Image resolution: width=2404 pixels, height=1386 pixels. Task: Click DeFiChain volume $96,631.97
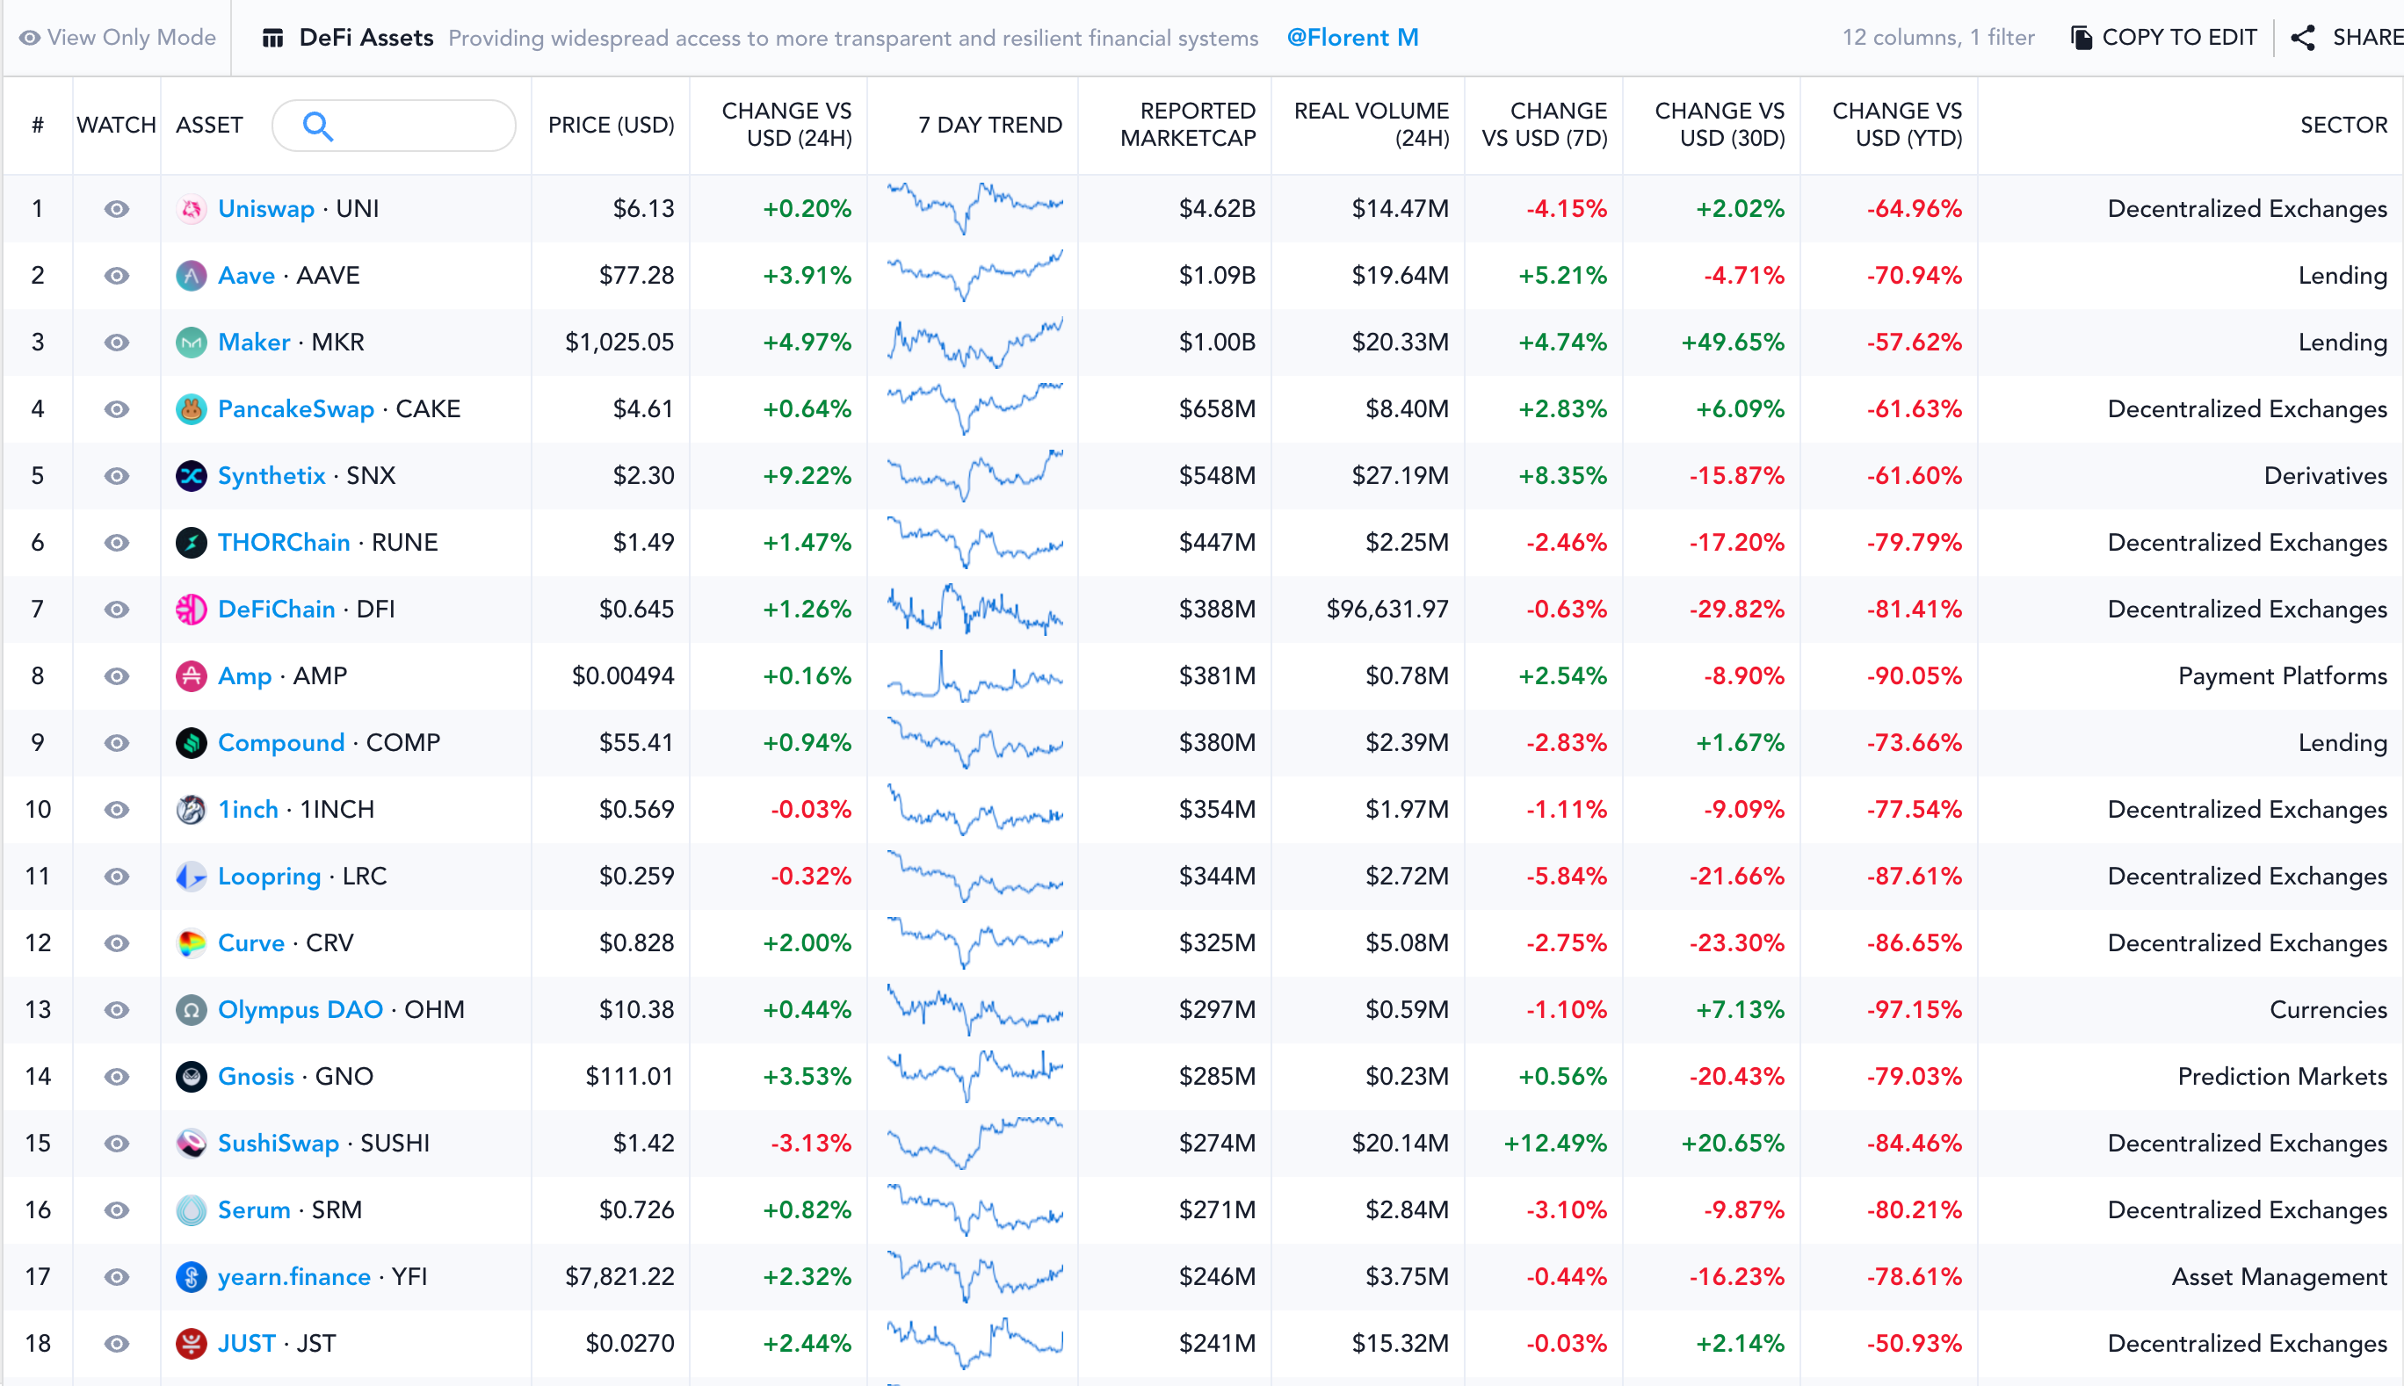point(1388,610)
